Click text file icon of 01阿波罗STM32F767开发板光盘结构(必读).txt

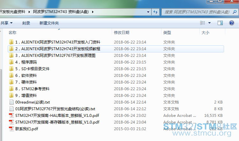click(x=11, y=109)
